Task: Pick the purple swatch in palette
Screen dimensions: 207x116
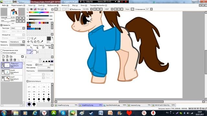Action: (x=39, y=23)
